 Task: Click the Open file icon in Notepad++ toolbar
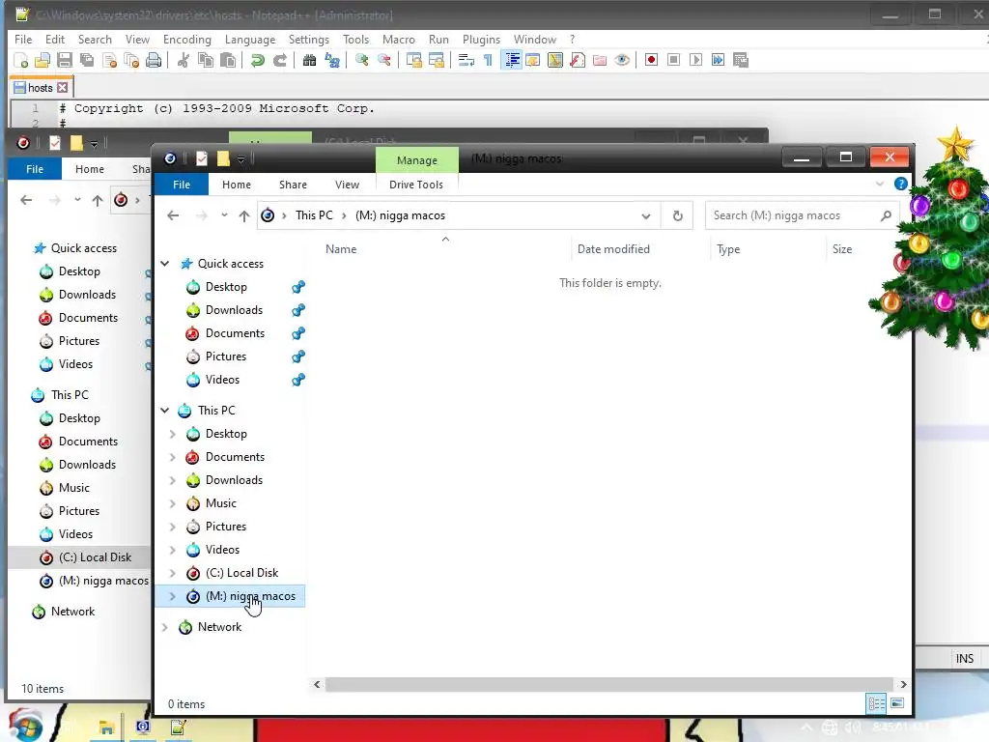(42, 60)
